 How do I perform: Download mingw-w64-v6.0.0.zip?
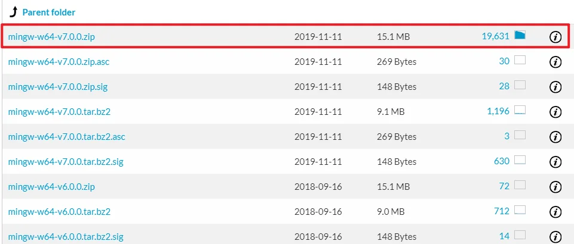pos(51,187)
